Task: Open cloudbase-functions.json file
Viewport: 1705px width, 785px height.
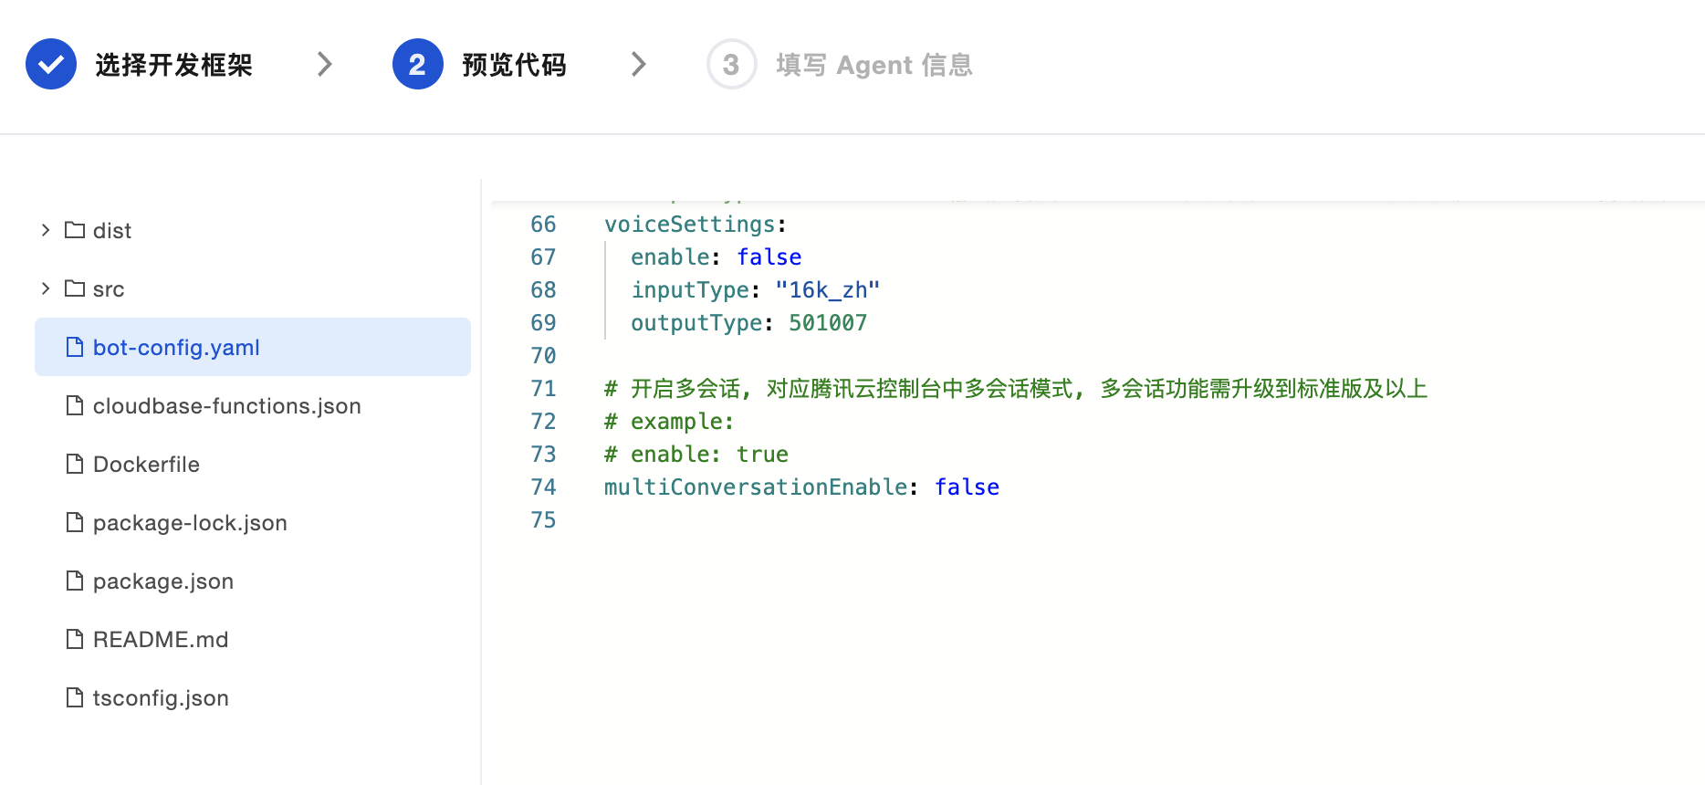Action: tap(227, 406)
